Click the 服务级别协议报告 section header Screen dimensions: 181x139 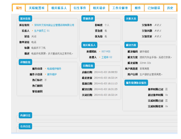136,83
